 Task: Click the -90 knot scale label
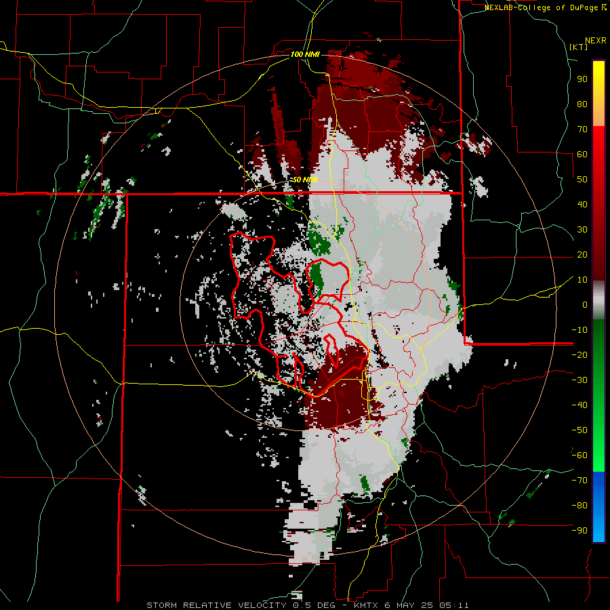[579, 531]
